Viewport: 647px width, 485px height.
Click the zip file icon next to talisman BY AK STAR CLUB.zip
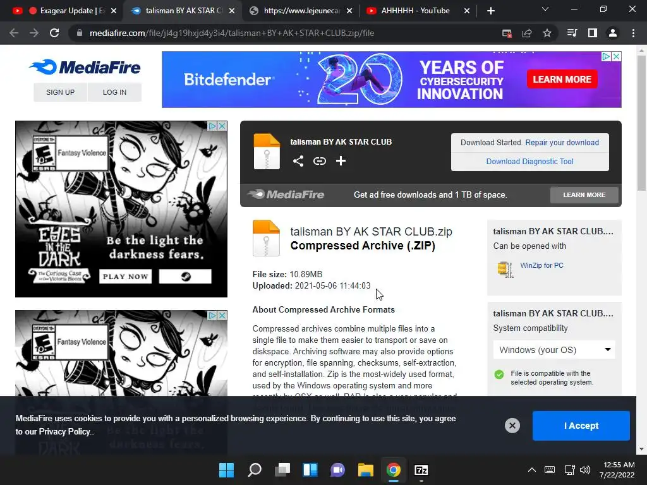coord(266,238)
